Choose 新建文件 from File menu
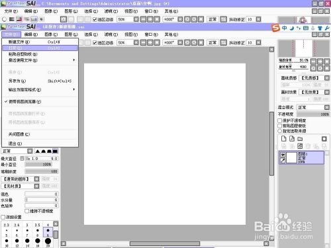 (x=40, y=42)
